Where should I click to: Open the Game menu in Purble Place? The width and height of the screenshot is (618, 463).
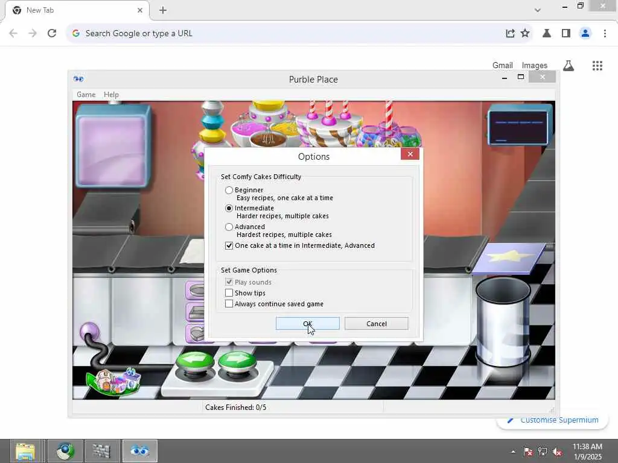86,95
